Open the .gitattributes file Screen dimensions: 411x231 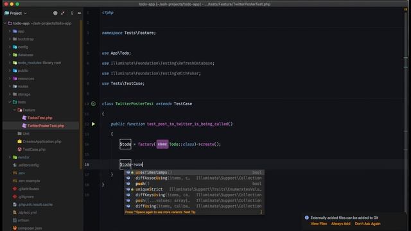click(x=28, y=189)
